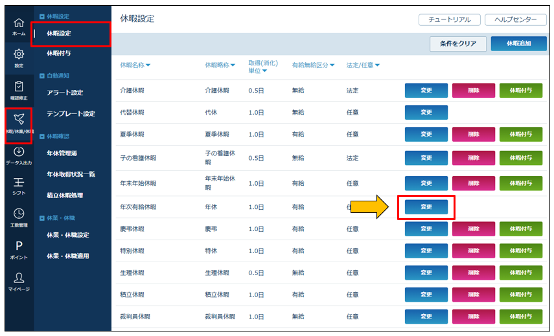The height and width of the screenshot is (336, 554).
Task: Click 変更 for 生理休暇
Action: tap(426, 273)
